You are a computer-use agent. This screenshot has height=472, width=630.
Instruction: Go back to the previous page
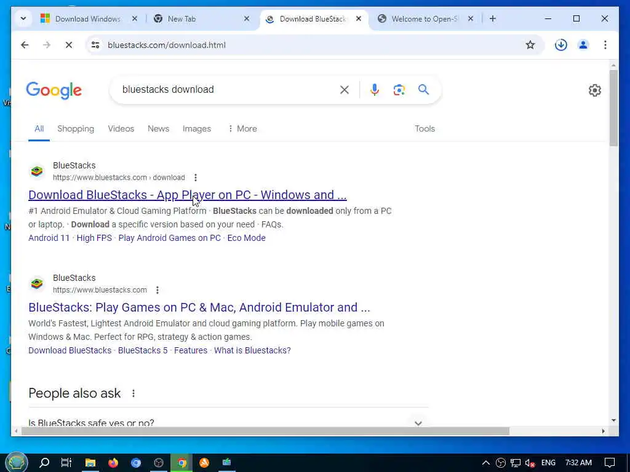click(x=25, y=45)
